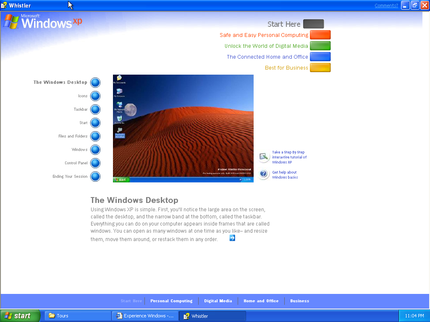Click the orange Safe and Easy Personal Computing swatch
430x322 pixels.
click(x=320, y=35)
